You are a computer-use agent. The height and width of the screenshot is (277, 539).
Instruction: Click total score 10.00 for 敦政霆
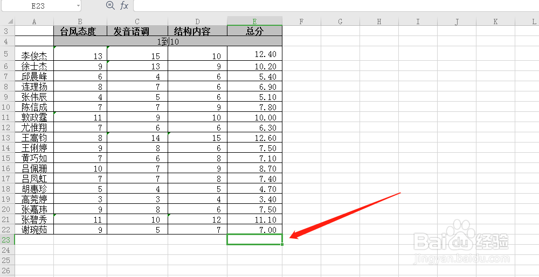(255, 117)
